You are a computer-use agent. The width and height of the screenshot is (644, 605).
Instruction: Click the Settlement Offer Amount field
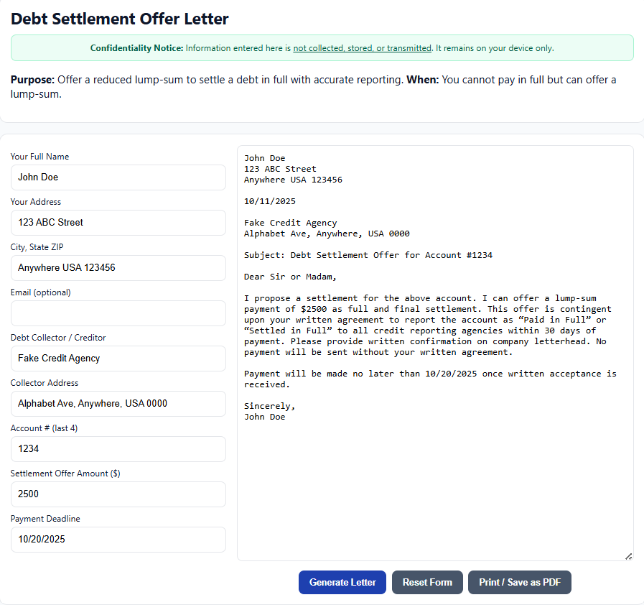[118, 494]
